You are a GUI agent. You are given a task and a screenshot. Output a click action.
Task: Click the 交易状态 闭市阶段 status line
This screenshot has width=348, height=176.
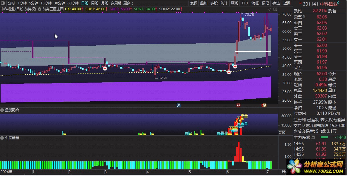(319, 125)
